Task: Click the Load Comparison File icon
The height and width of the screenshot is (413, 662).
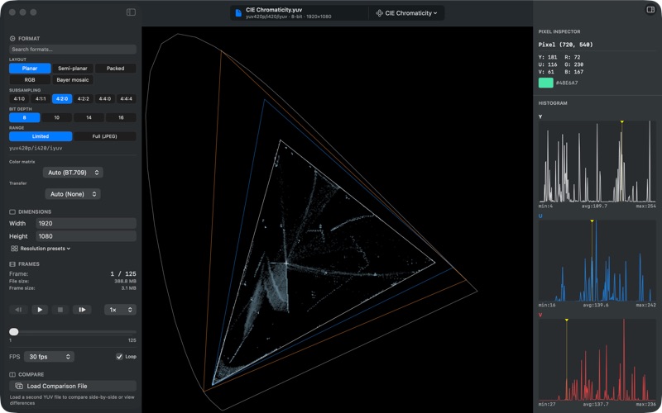Action: point(19,386)
